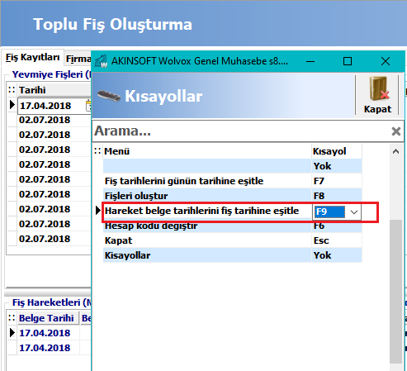Viewport: 407px width, 371px height.
Task: Select Fiş tarihlerini günün tarihine eşitle row
Action: click(x=233, y=181)
